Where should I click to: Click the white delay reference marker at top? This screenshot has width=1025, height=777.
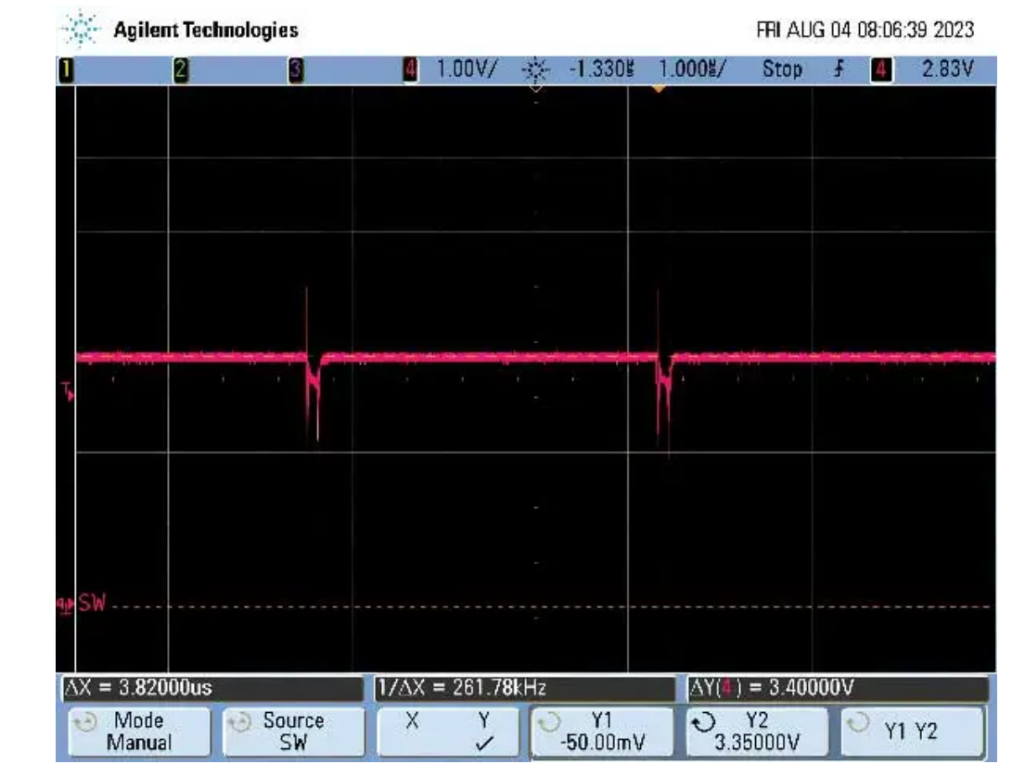pos(535,88)
